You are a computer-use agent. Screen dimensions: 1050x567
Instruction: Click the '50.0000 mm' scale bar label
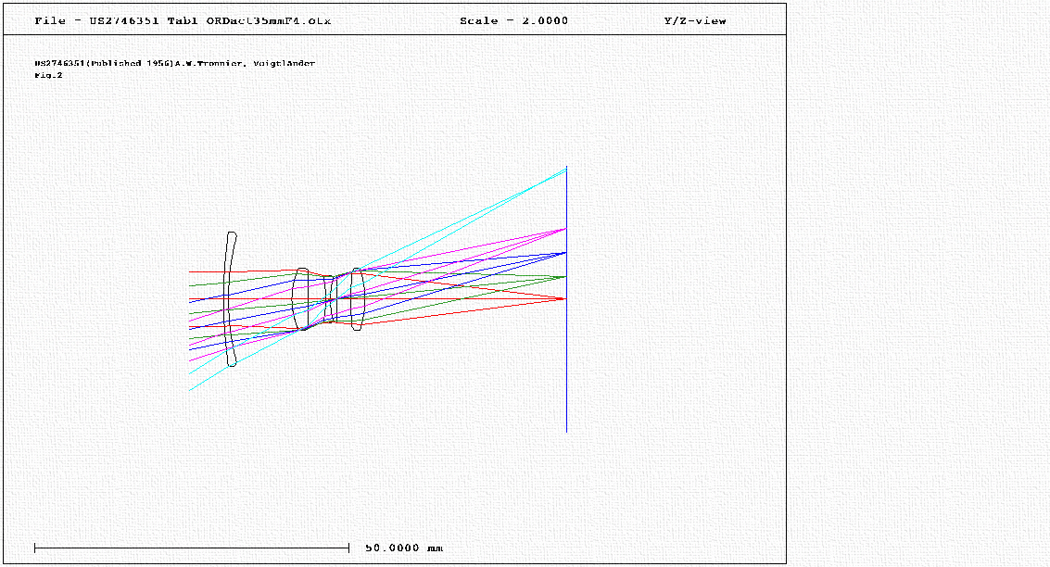(x=404, y=548)
